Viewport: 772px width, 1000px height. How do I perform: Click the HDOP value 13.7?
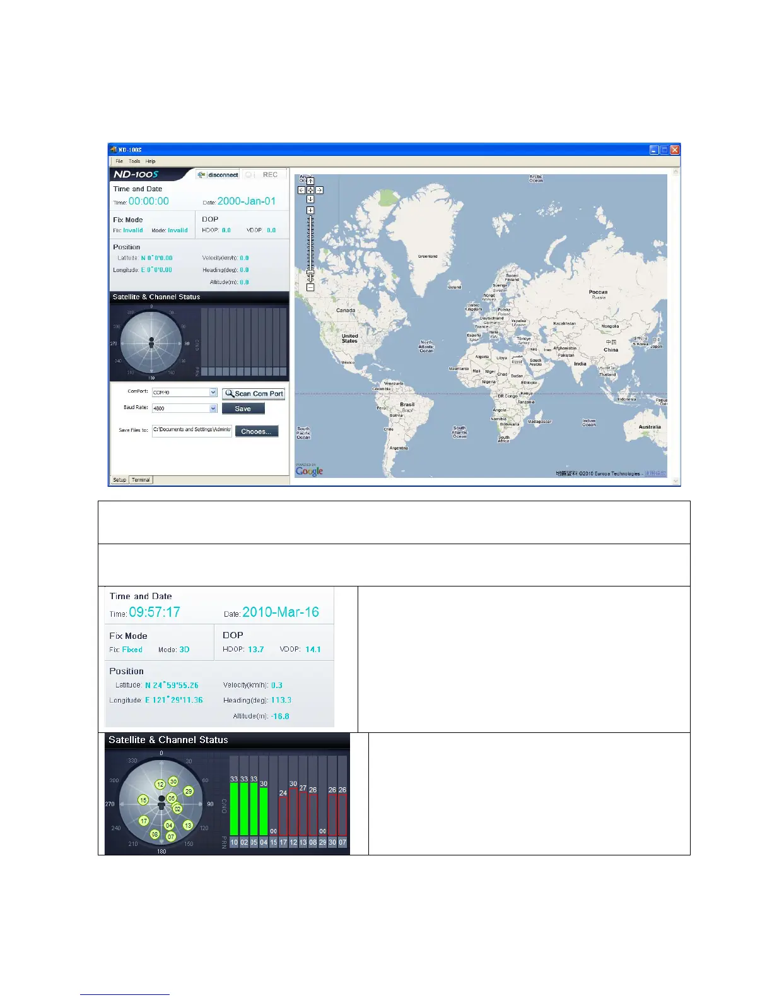256,649
